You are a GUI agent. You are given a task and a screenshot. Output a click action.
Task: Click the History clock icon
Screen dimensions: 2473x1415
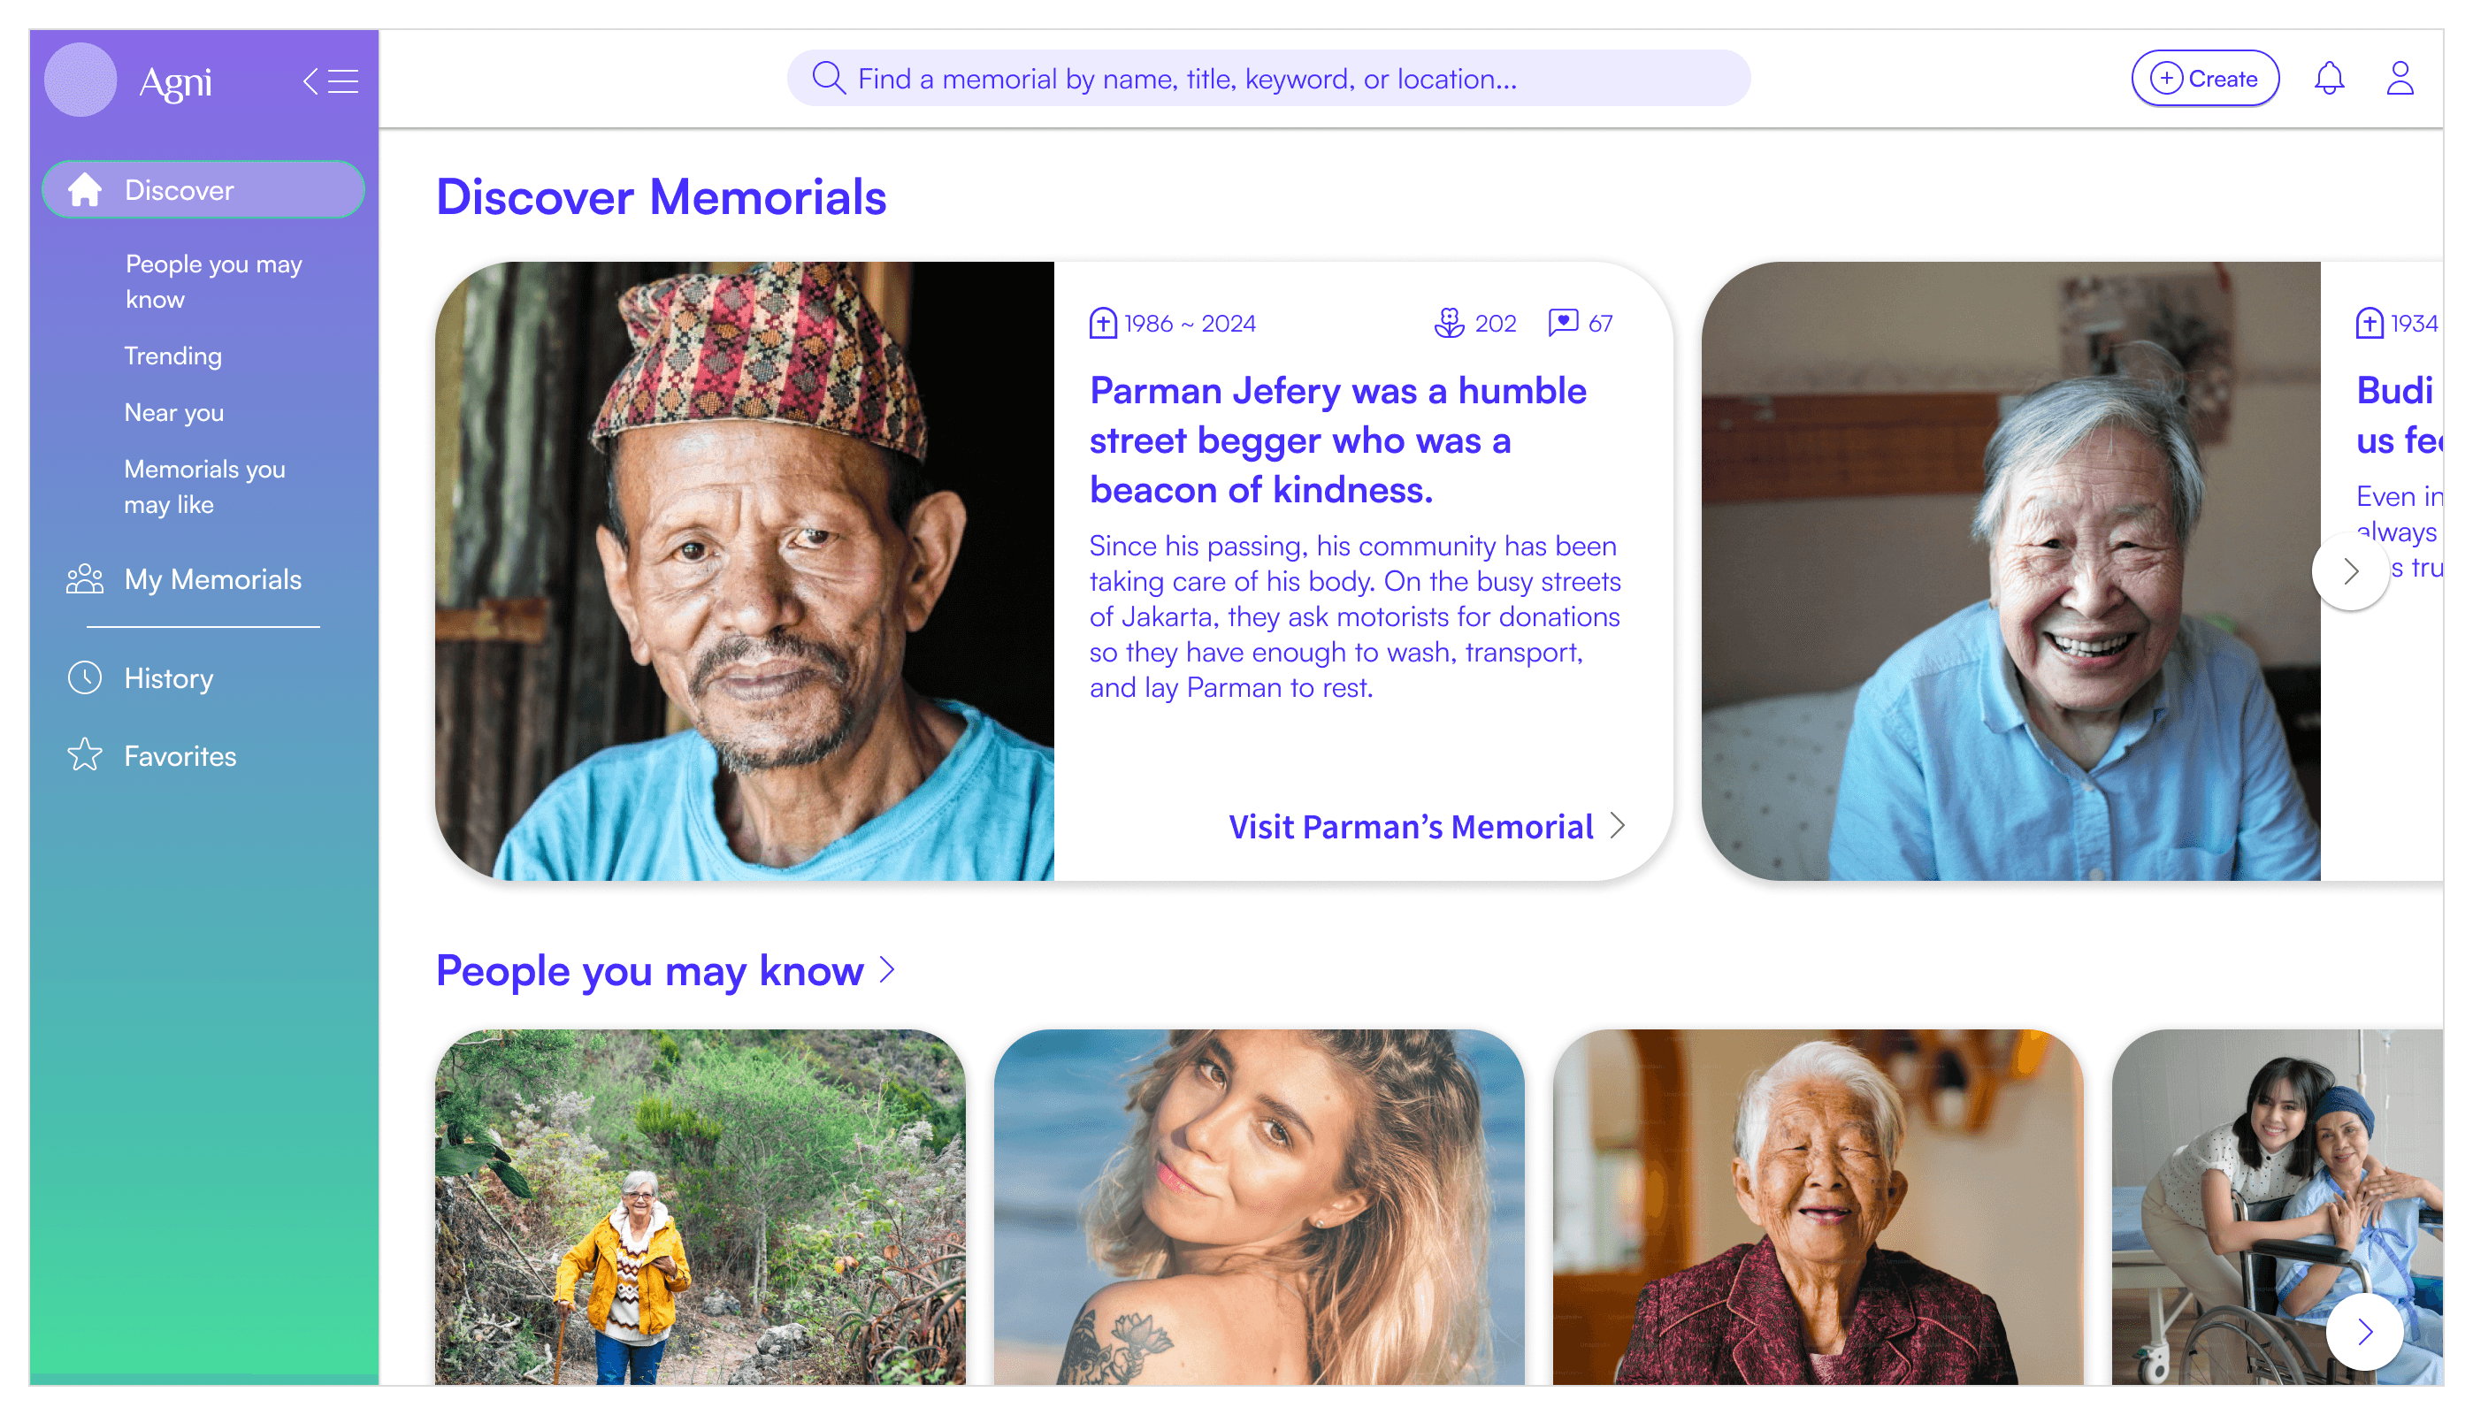(85, 677)
